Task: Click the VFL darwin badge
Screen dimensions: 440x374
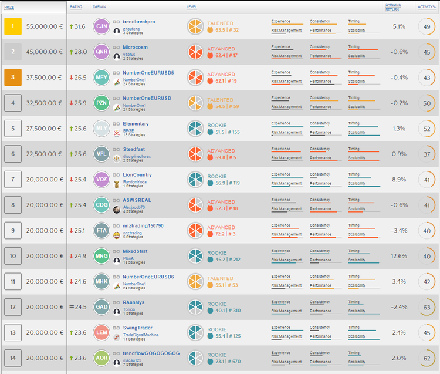Action: click(x=101, y=154)
